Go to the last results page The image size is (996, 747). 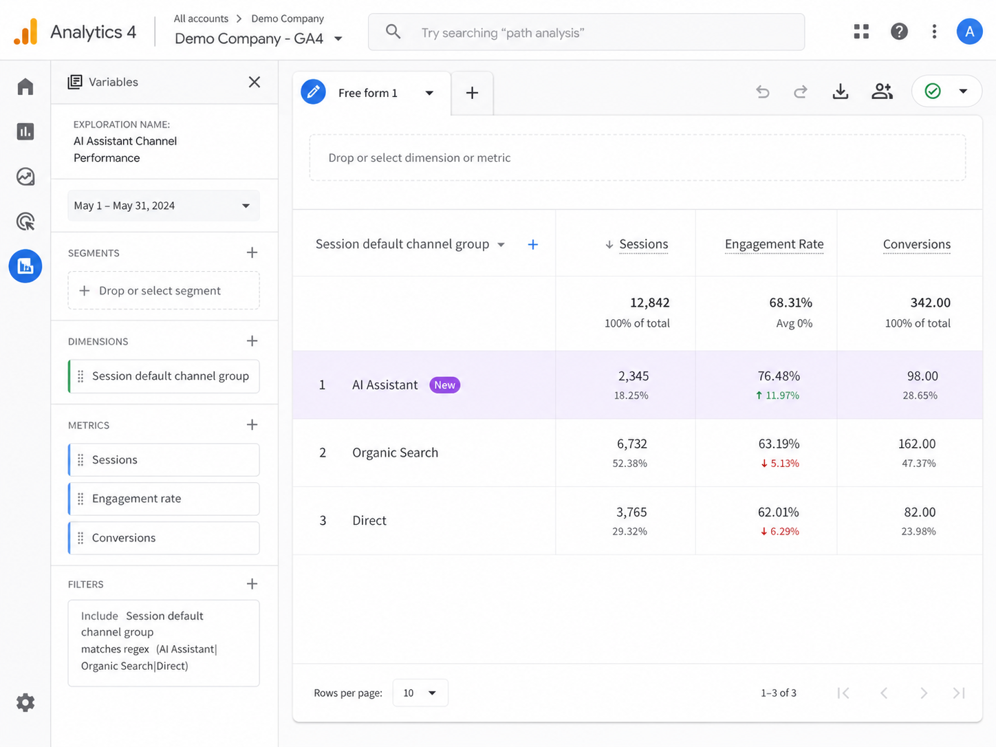(959, 693)
